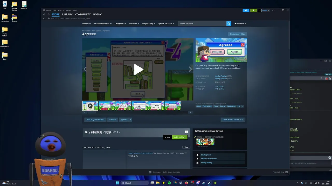The image size is (332, 186).
Task: Open Spotify from the taskbar
Action: 169,183
